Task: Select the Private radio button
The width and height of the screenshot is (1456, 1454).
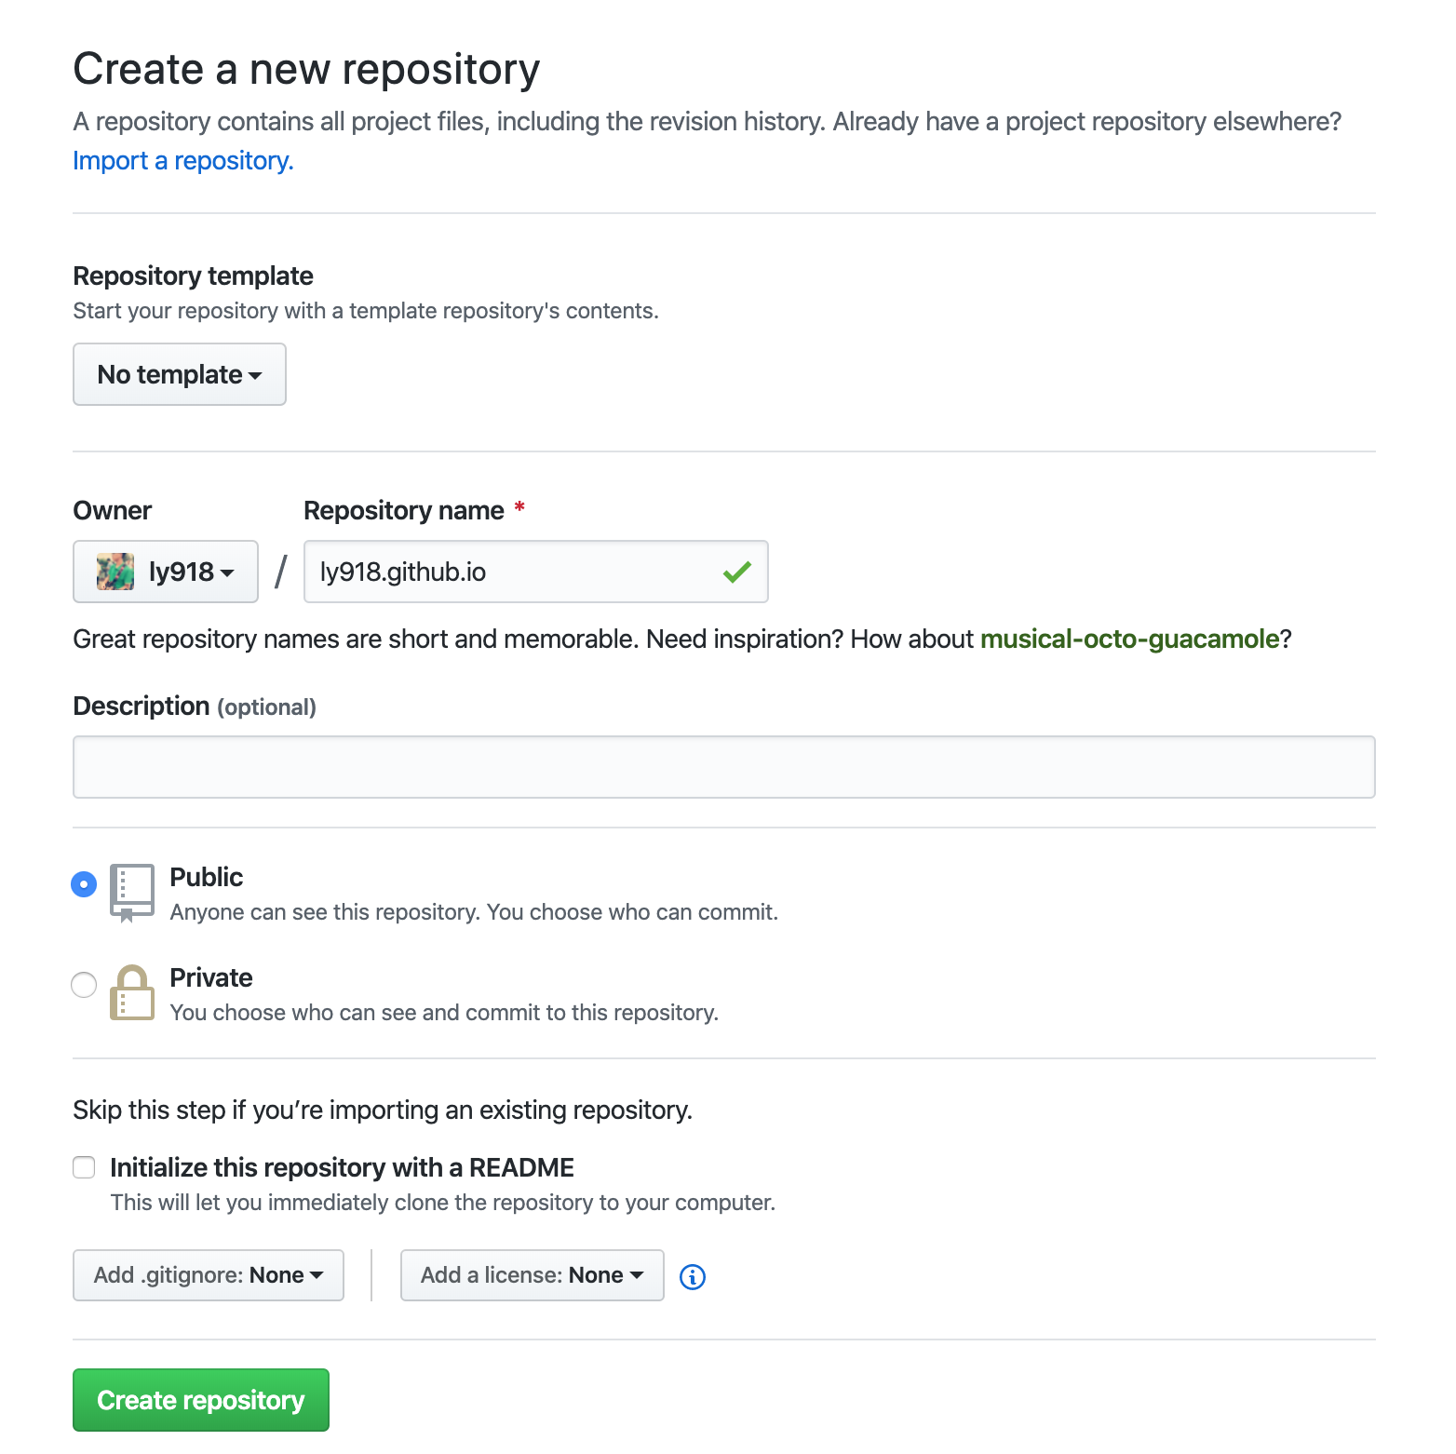Action: click(84, 984)
